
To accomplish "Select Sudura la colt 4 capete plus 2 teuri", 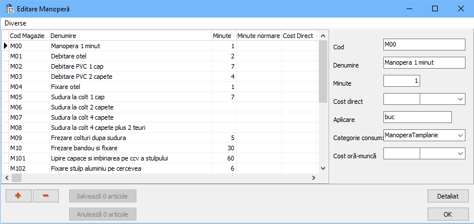I will 160,128.
